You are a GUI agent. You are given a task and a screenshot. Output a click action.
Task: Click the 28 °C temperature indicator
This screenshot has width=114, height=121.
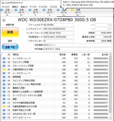[10, 47]
